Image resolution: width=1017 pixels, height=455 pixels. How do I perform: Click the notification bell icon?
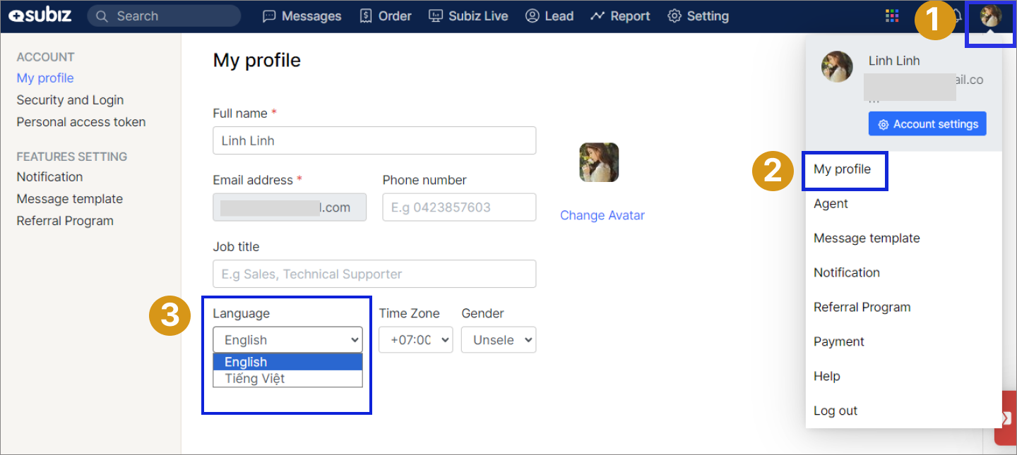(x=956, y=16)
